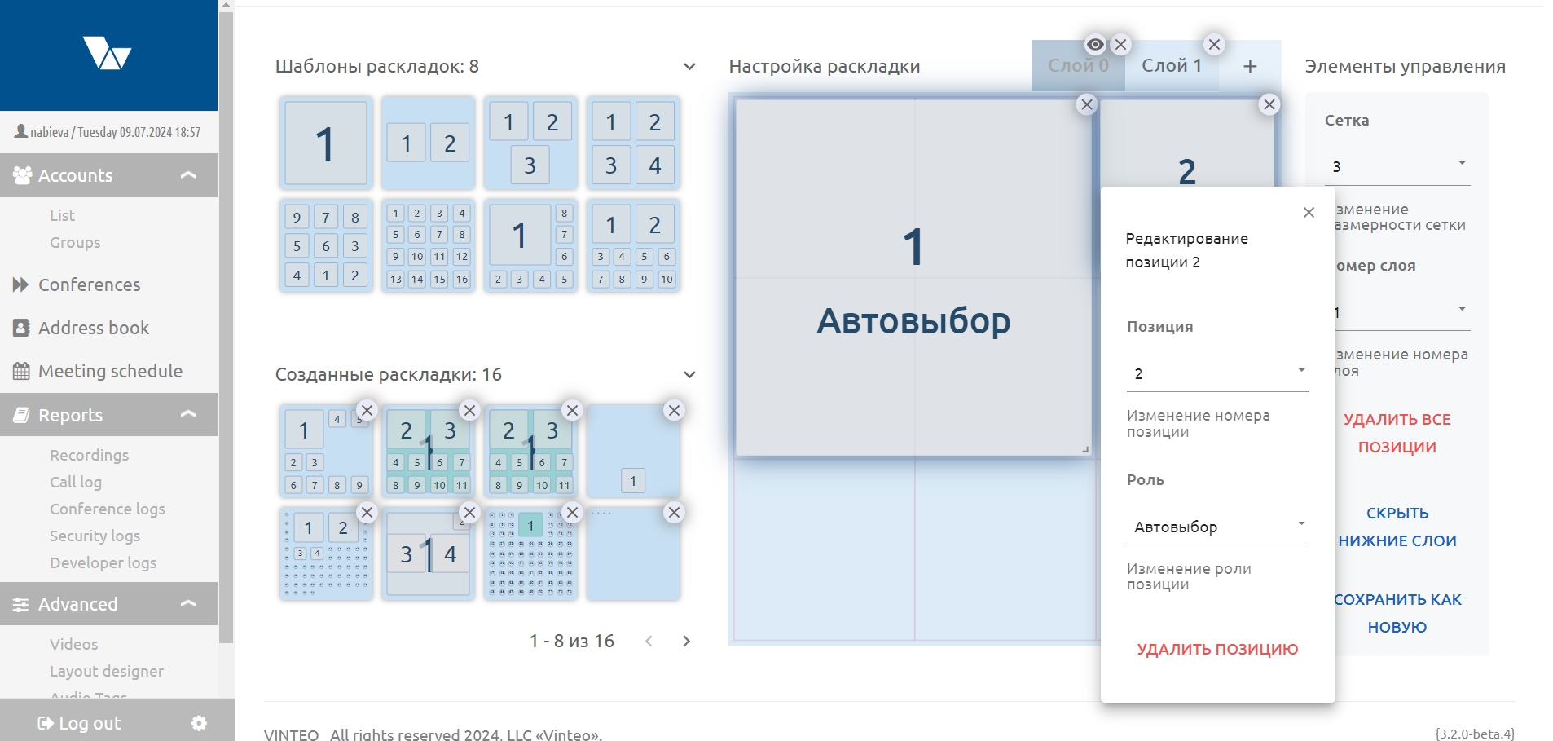This screenshot has height=741, width=1553.
Task: Delete the last empty created layout
Action: [x=674, y=512]
